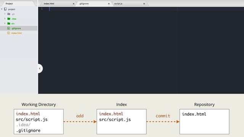244x137 pixels.
Task: Click the green src folder icon
Action: point(9,24)
